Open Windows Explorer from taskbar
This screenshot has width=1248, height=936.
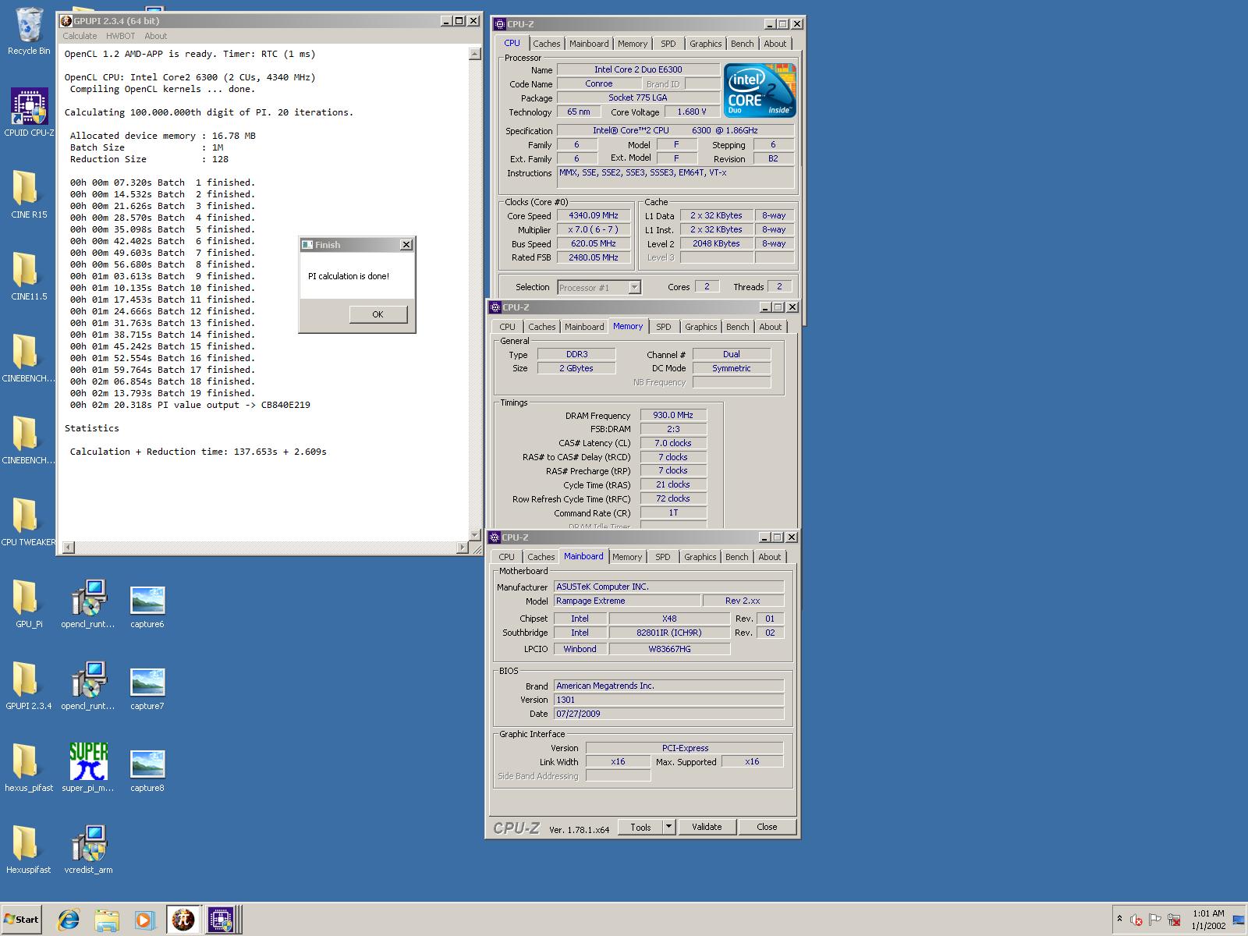[107, 920]
